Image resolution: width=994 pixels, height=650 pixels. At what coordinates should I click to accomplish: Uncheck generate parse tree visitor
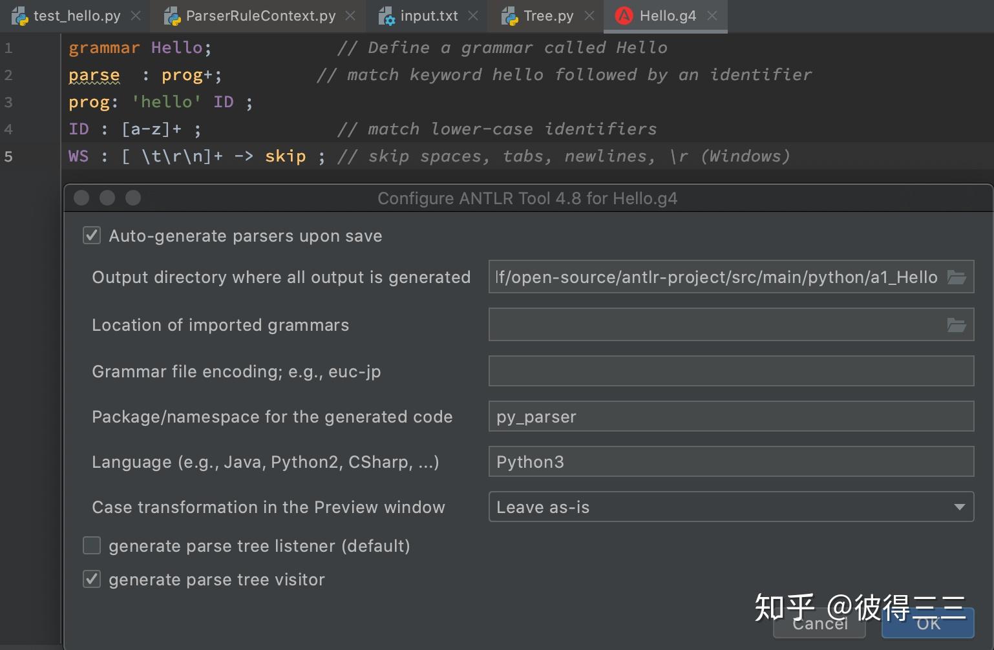tap(91, 579)
